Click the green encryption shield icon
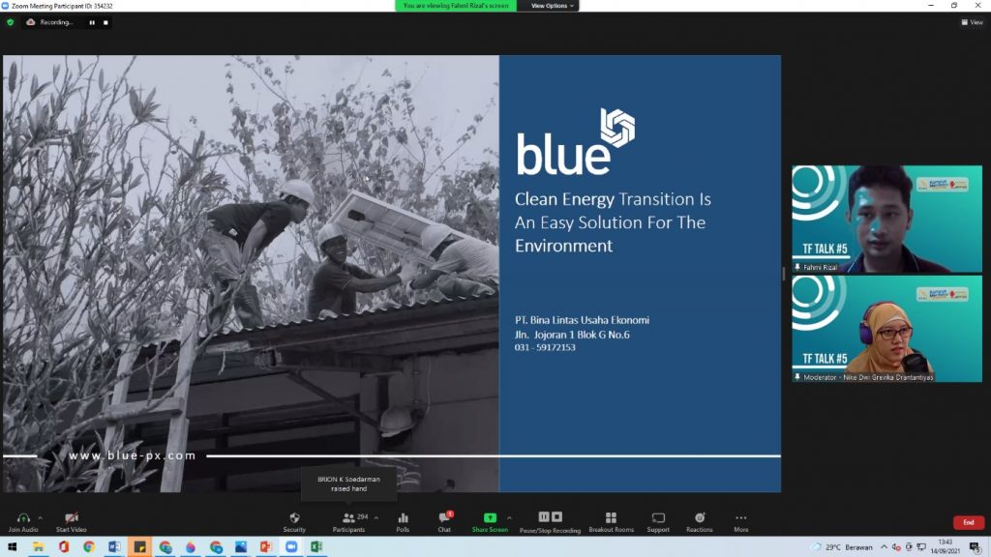Image resolution: width=991 pixels, height=557 pixels. click(x=10, y=22)
